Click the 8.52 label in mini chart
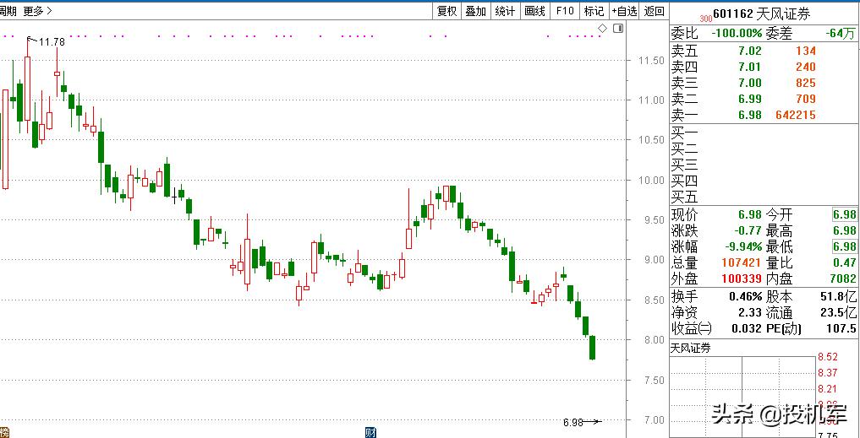The height and width of the screenshot is (438, 860). (x=827, y=357)
